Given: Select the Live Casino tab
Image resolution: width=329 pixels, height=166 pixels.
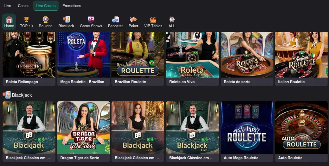Looking at the screenshot, I should coord(46,6).
